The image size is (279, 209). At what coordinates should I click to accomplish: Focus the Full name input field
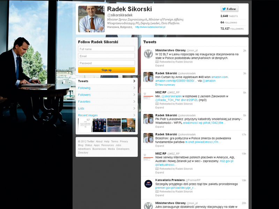pyautogui.click(x=106, y=49)
